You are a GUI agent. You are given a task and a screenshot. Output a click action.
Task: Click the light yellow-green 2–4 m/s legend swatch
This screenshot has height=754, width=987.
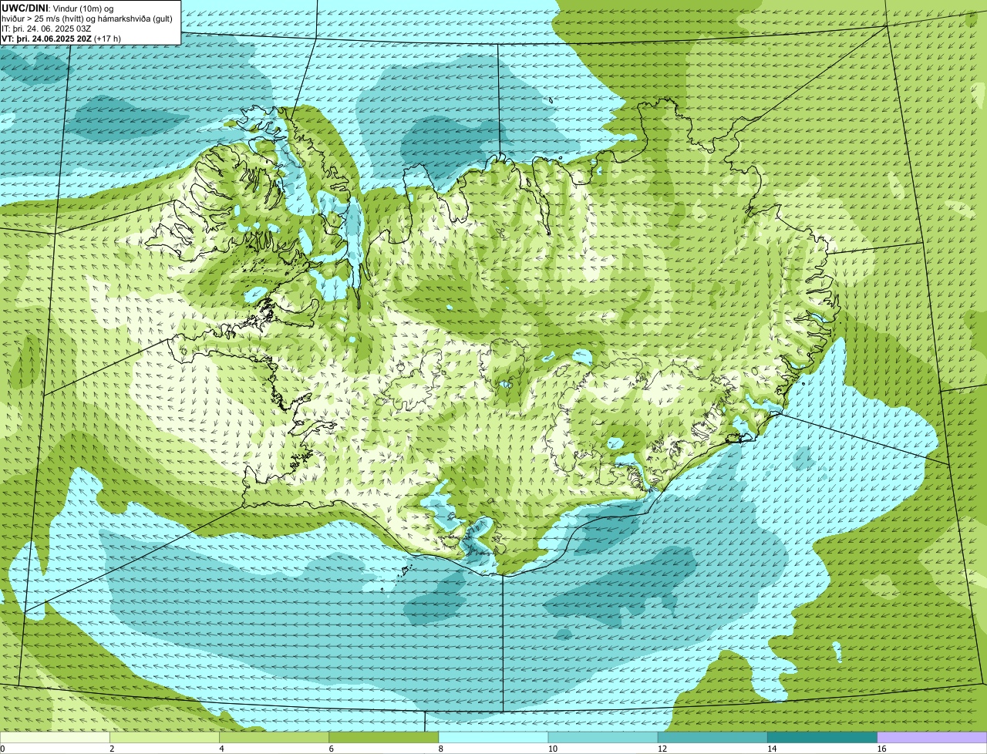tap(164, 737)
